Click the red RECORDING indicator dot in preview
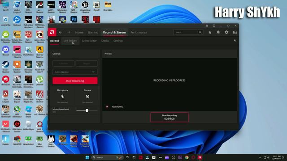The width and height of the screenshot is (287, 161). pyautogui.click(x=107, y=107)
